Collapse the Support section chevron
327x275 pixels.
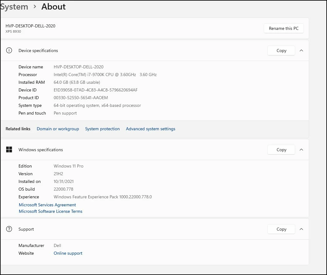[301, 229]
